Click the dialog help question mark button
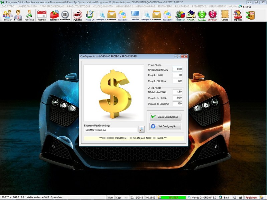Image resolution: width=267 pixels, height=200 pixels. point(177,56)
